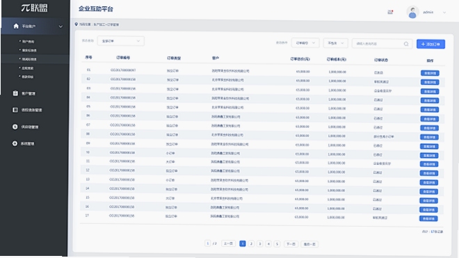Click the book-shaped sidebar menu icon
Viewport: 459px width, 258px height.
15,110
